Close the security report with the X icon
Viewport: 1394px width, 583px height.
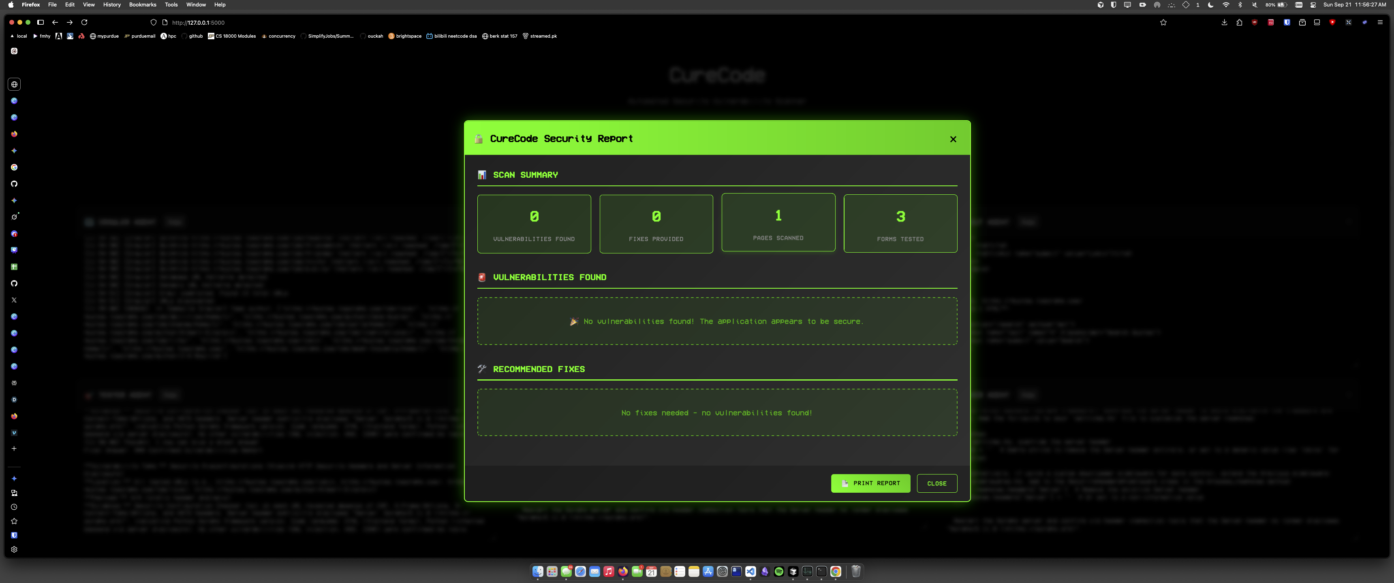click(x=953, y=139)
